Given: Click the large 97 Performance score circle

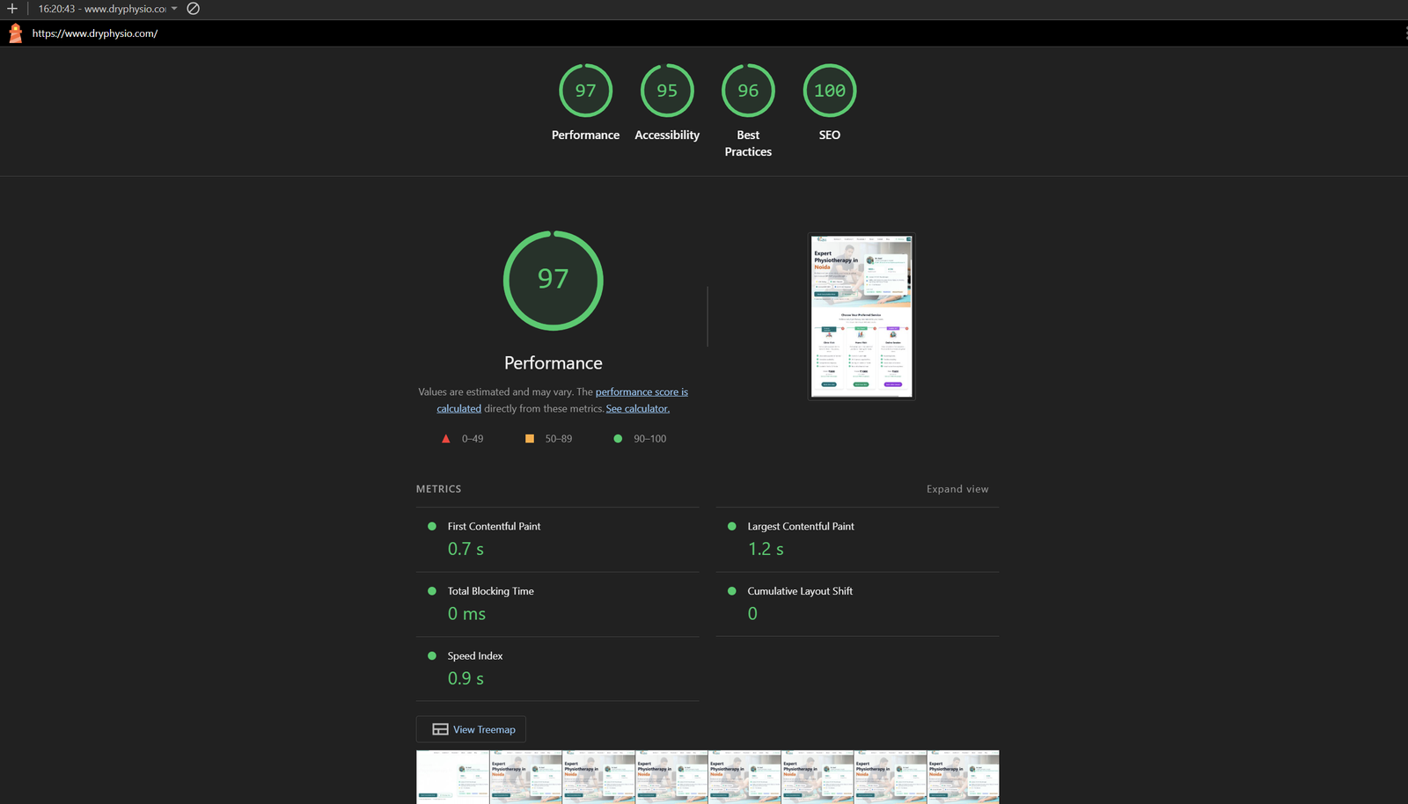Looking at the screenshot, I should (x=553, y=281).
